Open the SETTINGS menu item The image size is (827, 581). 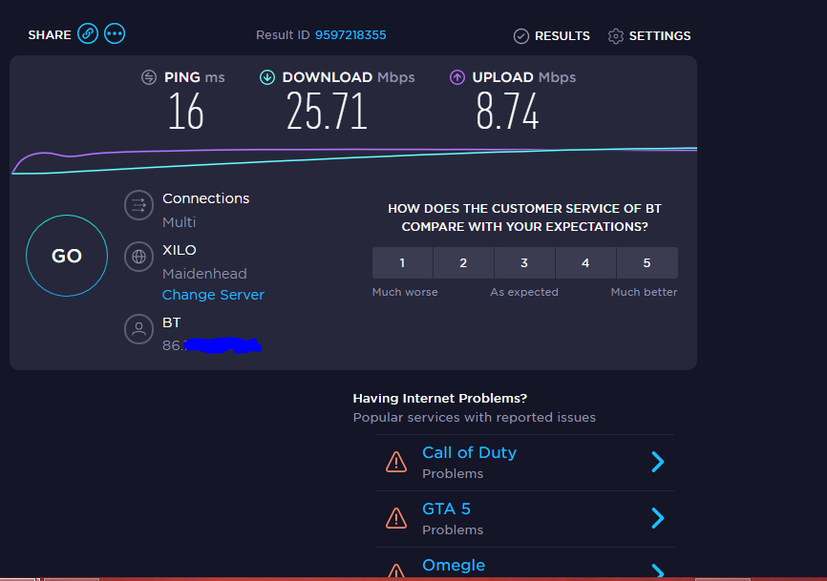(659, 36)
